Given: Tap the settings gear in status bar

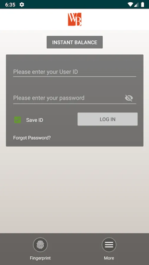Looking at the screenshot, I should click(21, 4).
